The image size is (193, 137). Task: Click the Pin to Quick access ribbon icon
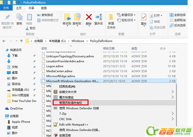pos(8,17)
